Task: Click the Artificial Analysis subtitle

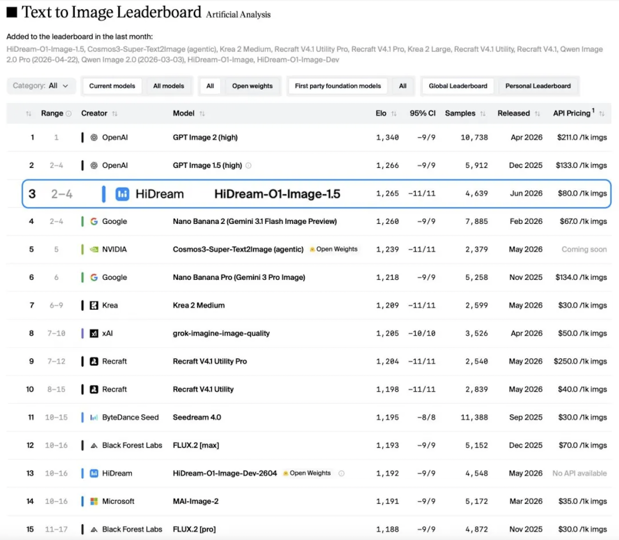Action: [x=238, y=15]
